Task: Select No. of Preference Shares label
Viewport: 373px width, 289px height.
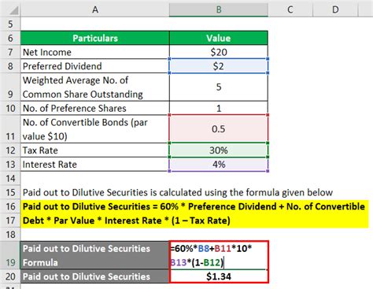Action: [95, 108]
